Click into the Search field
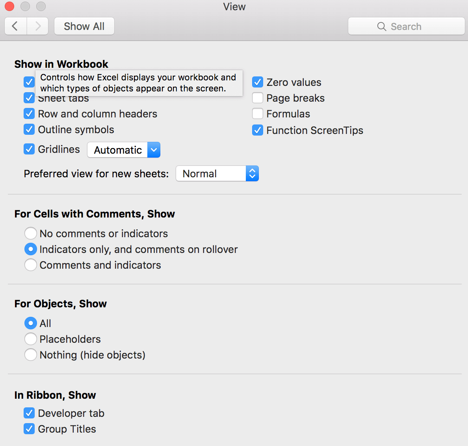Viewport: 468px width, 446px height. (x=406, y=26)
